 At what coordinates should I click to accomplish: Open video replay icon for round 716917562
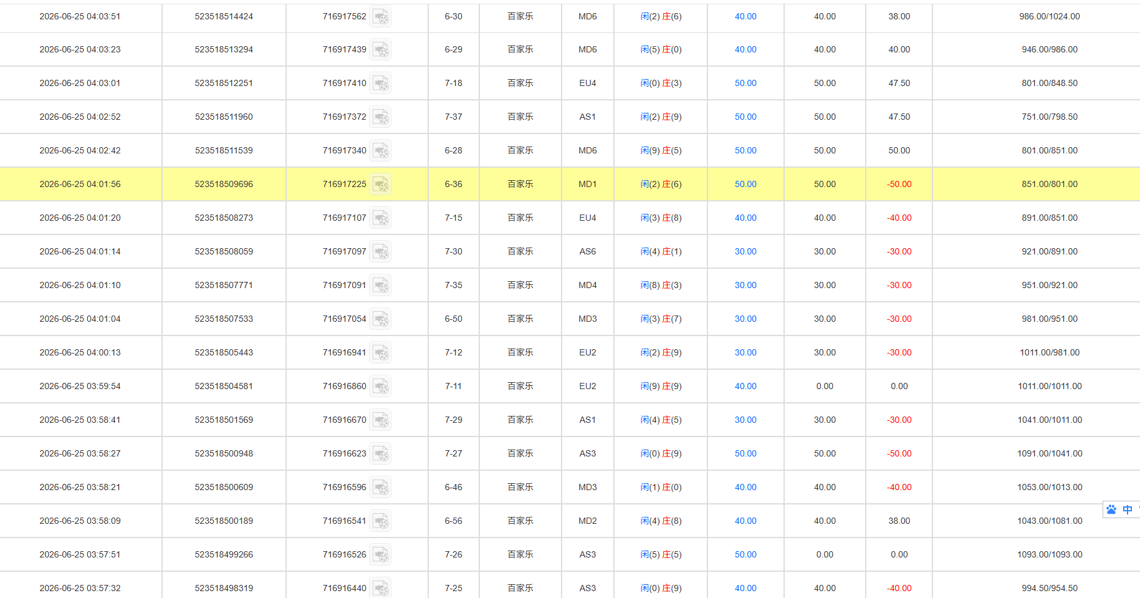[x=380, y=17]
